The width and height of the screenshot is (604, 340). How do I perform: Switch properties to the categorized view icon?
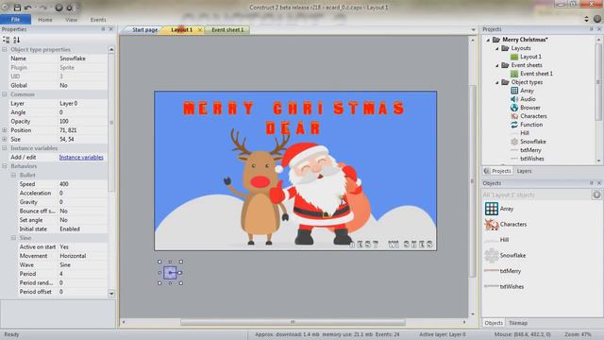pos(7,40)
